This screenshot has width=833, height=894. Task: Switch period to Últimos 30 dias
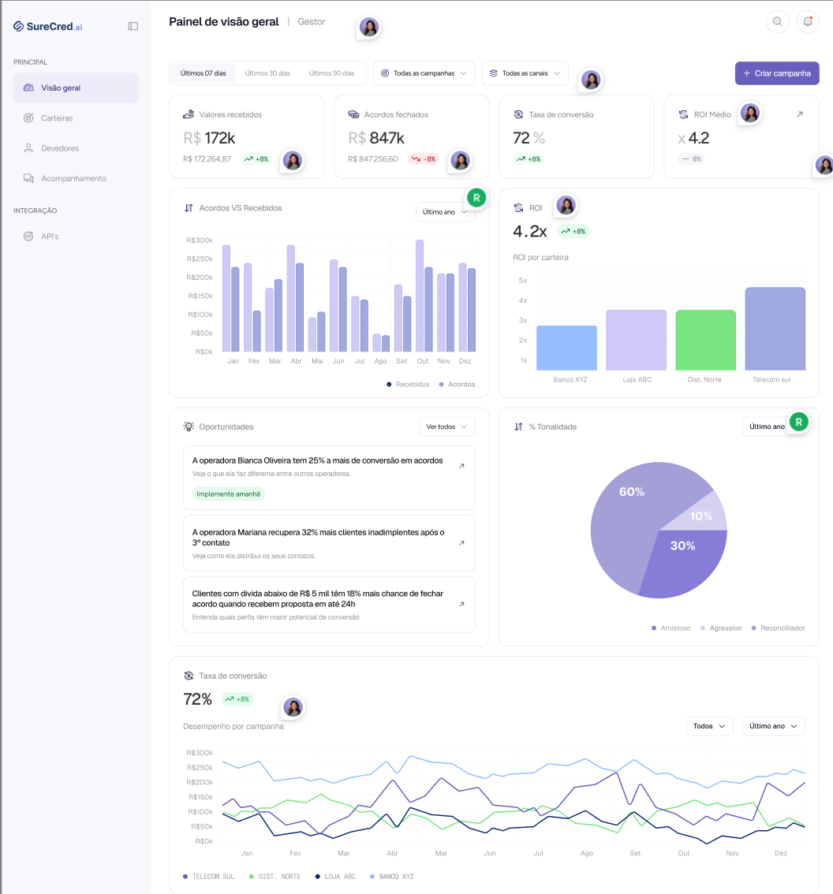tap(267, 73)
